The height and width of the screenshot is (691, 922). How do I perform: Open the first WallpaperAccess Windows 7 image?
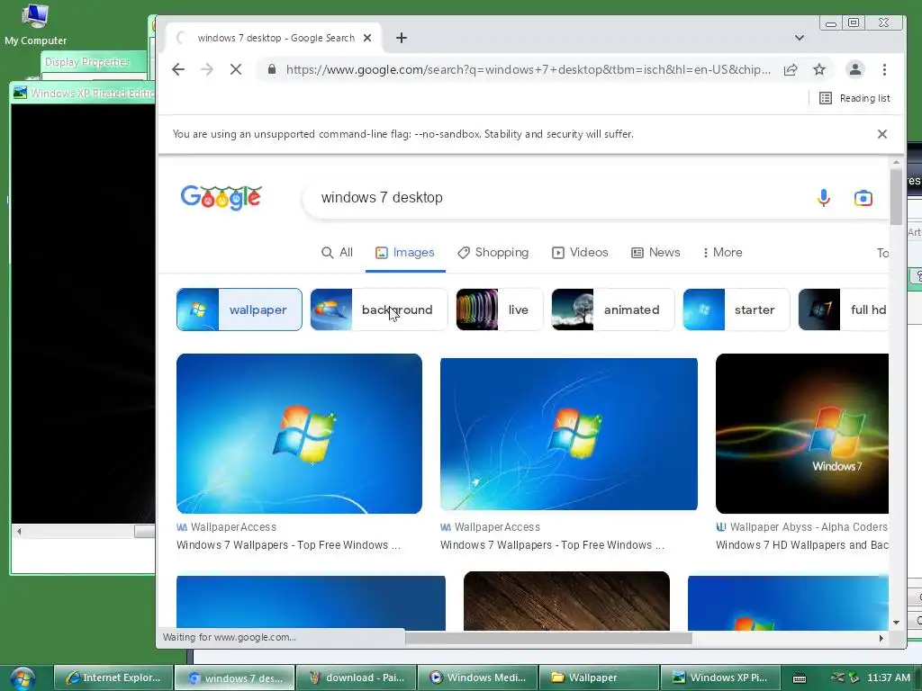pyautogui.click(x=299, y=434)
